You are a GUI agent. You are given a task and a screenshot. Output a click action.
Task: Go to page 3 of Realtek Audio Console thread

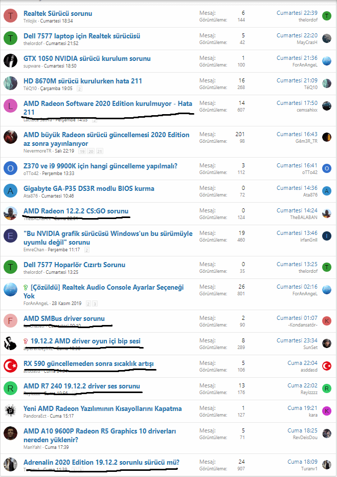(x=95, y=303)
